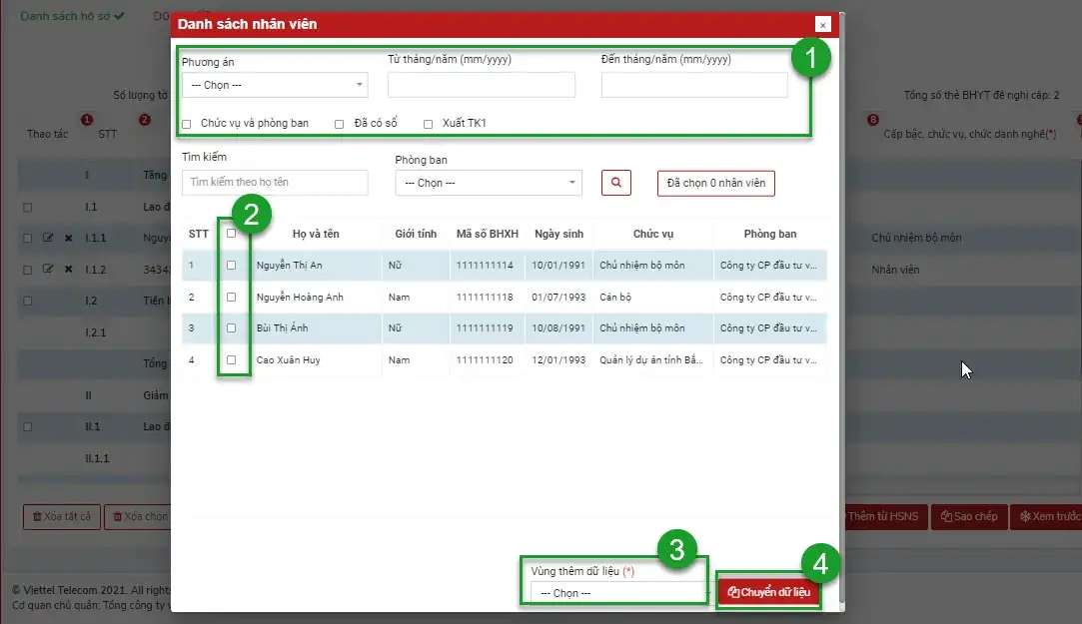Click Họ và tên column header
This screenshot has width=1082, height=624.
pyautogui.click(x=316, y=234)
